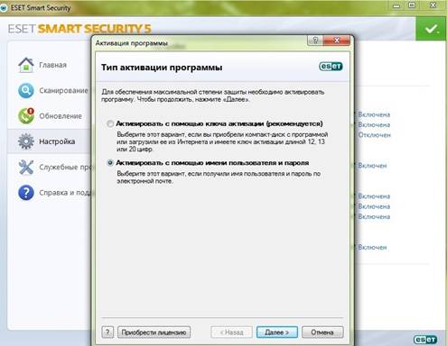The image size is (447, 346).
Task: Click the Включен link below Отключен
Action: [372, 166]
